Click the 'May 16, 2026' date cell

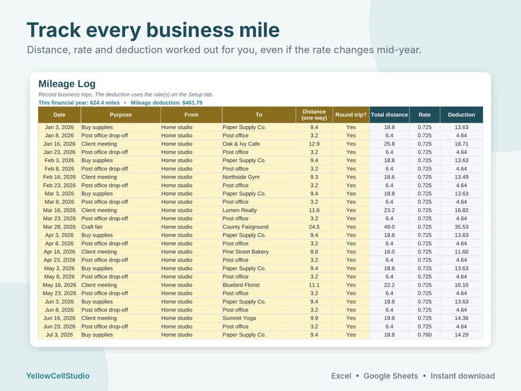pos(60,285)
